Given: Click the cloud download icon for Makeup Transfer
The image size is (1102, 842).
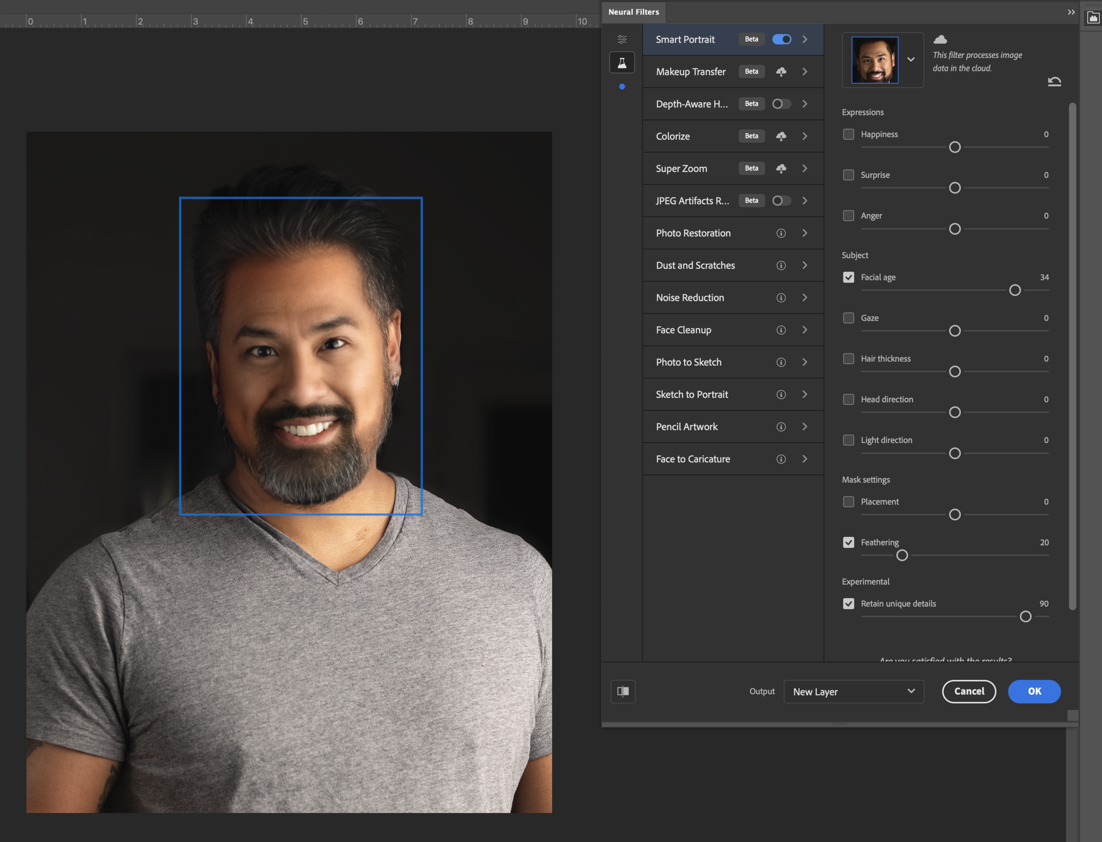Looking at the screenshot, I should tap(781, 71).
